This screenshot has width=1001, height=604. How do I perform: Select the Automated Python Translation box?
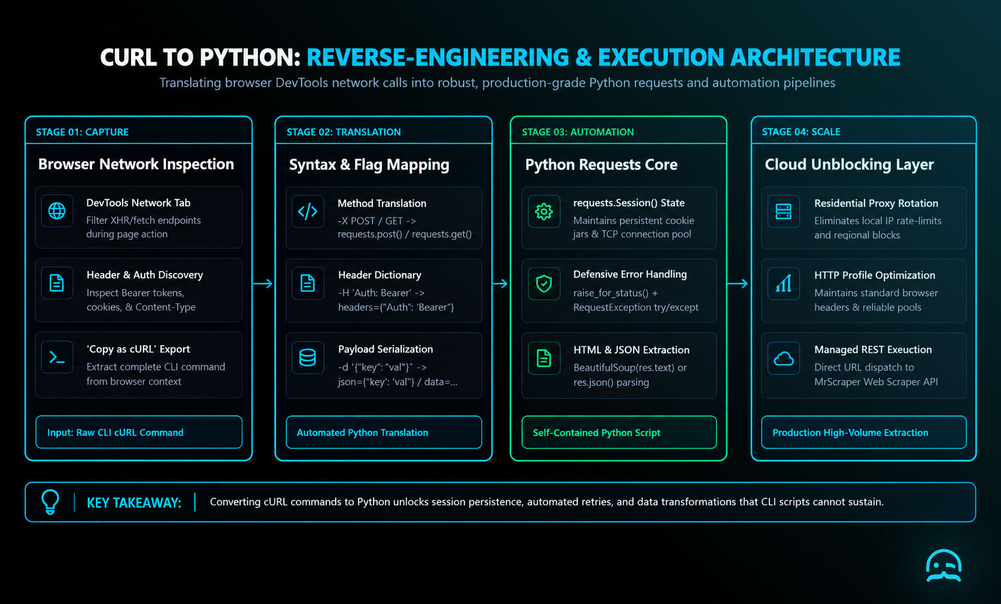[x=384, y=432]
